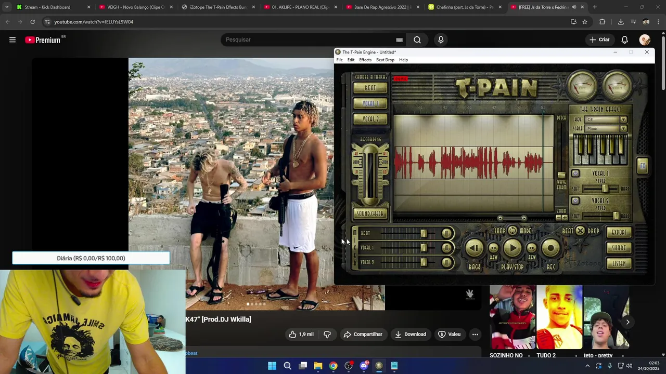Bookmark this page with star icon
The height and width of the screenshot is (374, 666).
point(585,22)
